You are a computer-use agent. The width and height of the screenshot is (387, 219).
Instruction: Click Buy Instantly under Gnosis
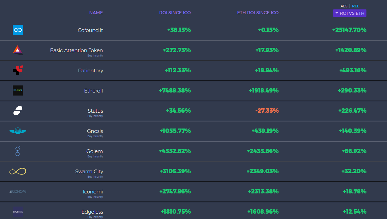[95, 137]
